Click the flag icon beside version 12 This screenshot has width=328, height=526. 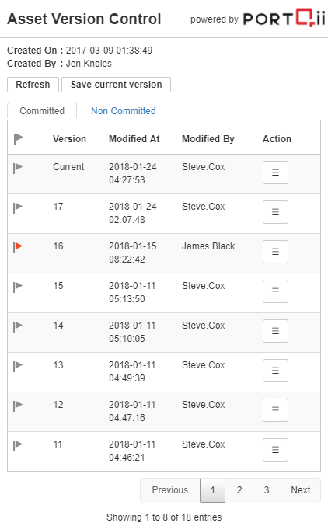pyautogui.click(x=18, y=406)
